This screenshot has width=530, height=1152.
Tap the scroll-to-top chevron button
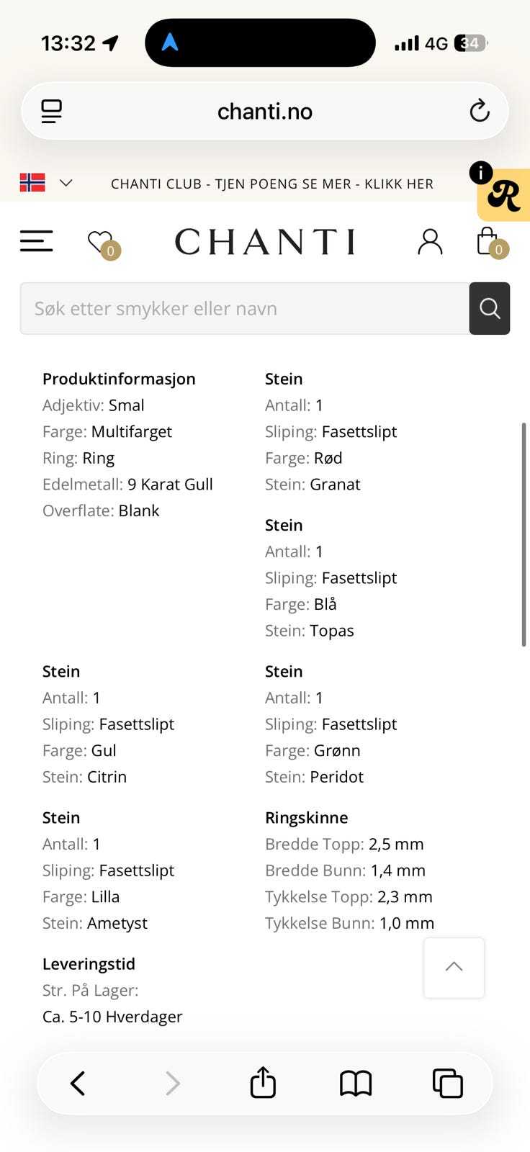(x=454, y=967)
